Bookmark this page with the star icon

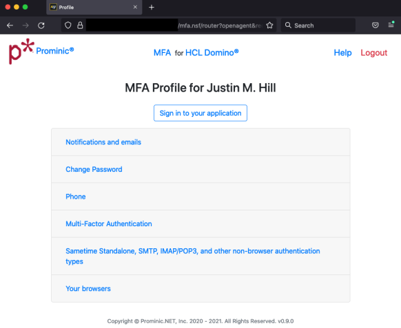269,25
